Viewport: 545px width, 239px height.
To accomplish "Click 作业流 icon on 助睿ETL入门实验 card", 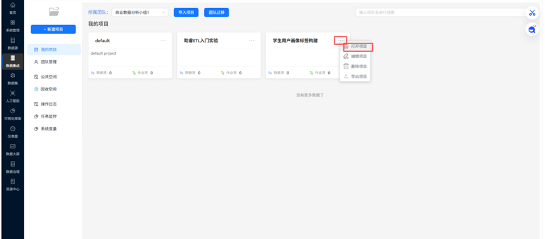I will (x=223, y=73).
